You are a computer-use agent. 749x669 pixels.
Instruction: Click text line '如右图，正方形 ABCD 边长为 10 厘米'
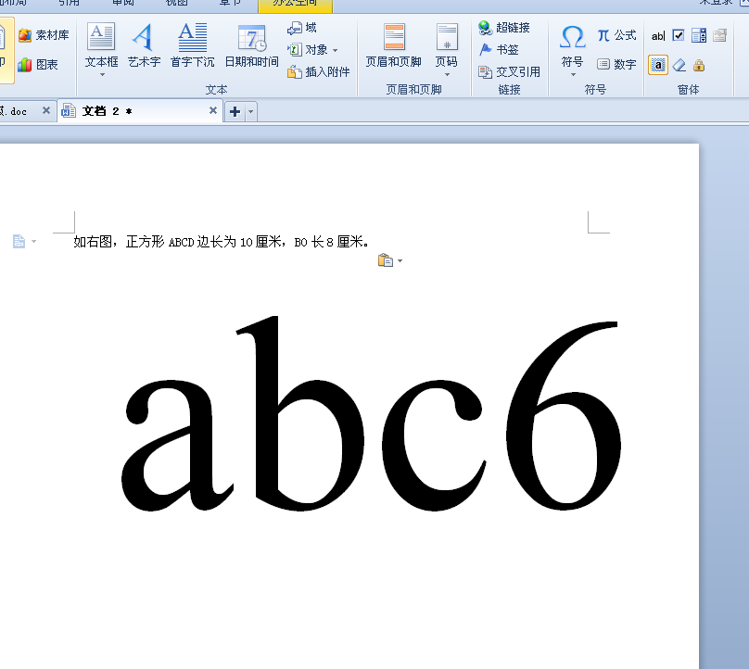pos(177,242)
